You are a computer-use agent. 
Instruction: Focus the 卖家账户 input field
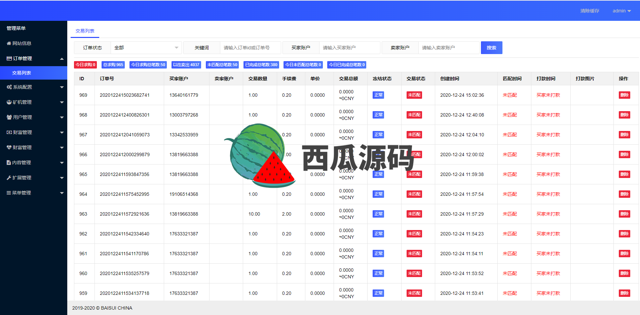click(x=449, y=48)
